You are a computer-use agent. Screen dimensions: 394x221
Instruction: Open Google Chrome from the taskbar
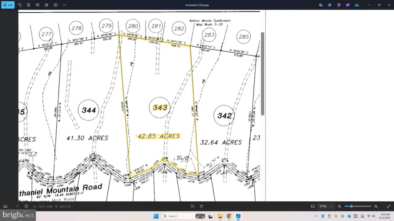point(229,216)
